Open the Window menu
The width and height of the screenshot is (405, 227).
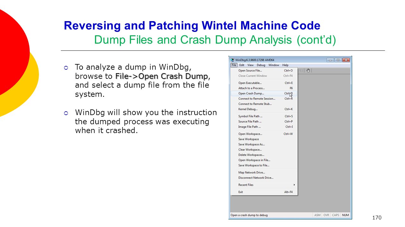pyautogui.click(x=274, y=65)
